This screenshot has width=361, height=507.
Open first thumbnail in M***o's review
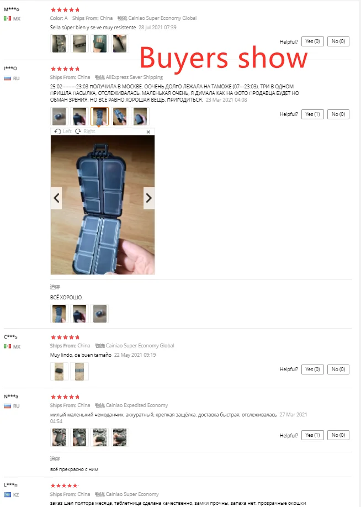[59, 43]
